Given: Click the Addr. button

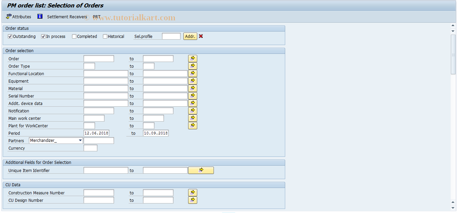Looking at the screenshot, I should [190, 36].
